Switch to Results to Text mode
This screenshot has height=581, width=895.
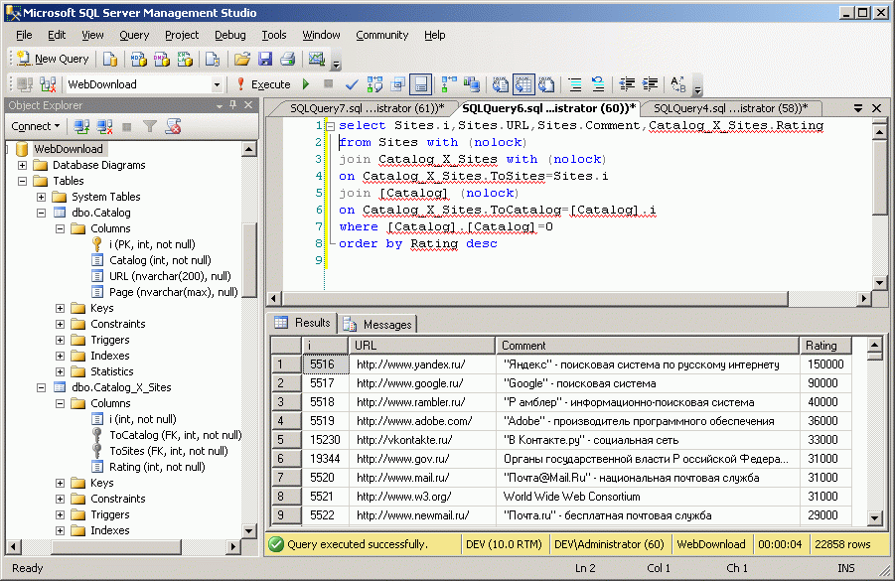point(501,84)
